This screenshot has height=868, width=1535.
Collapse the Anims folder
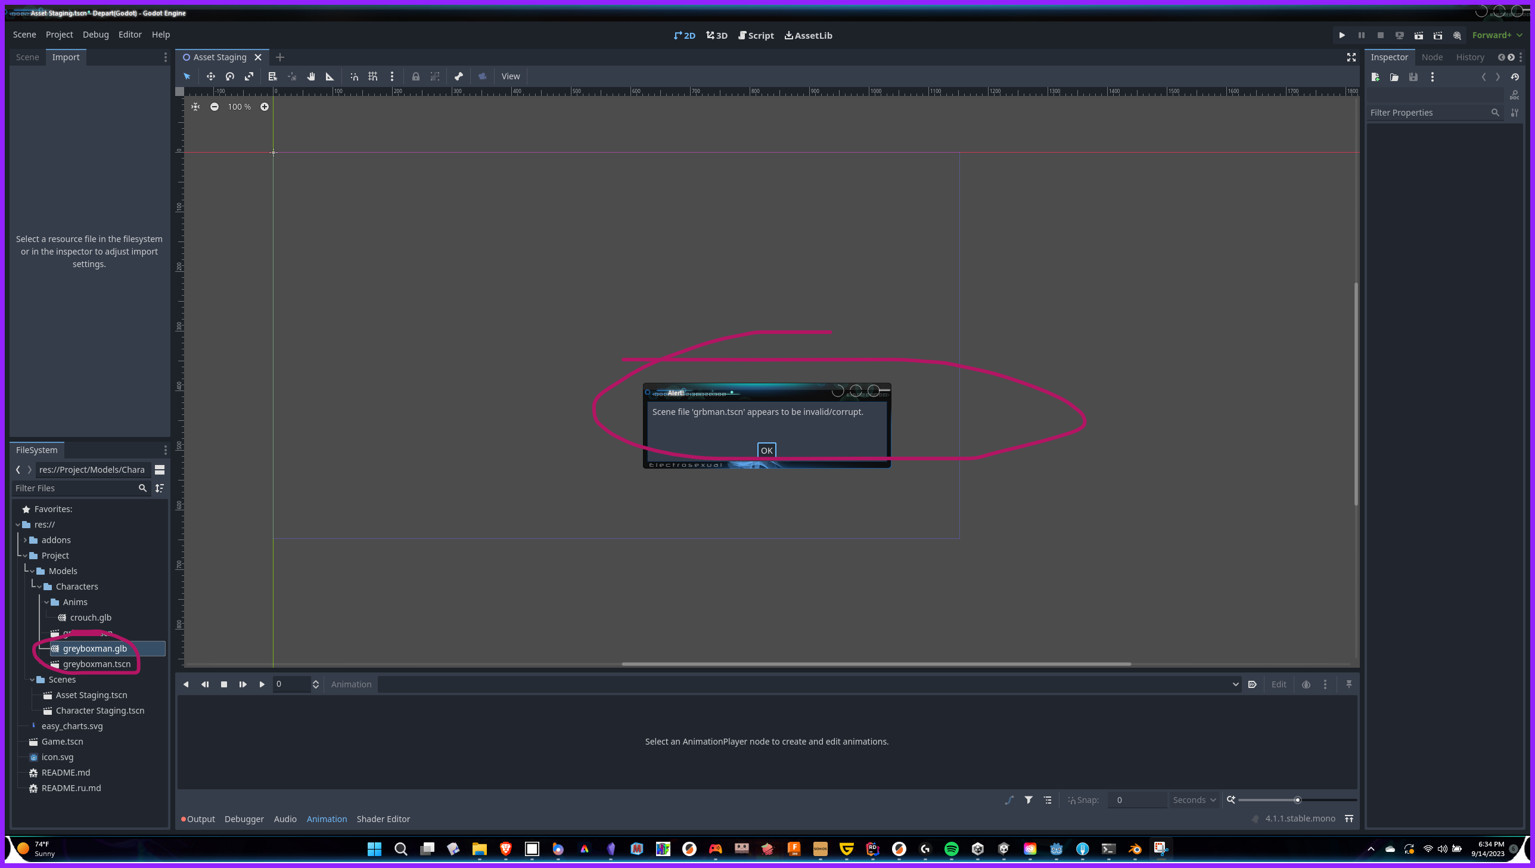(46, 602)
